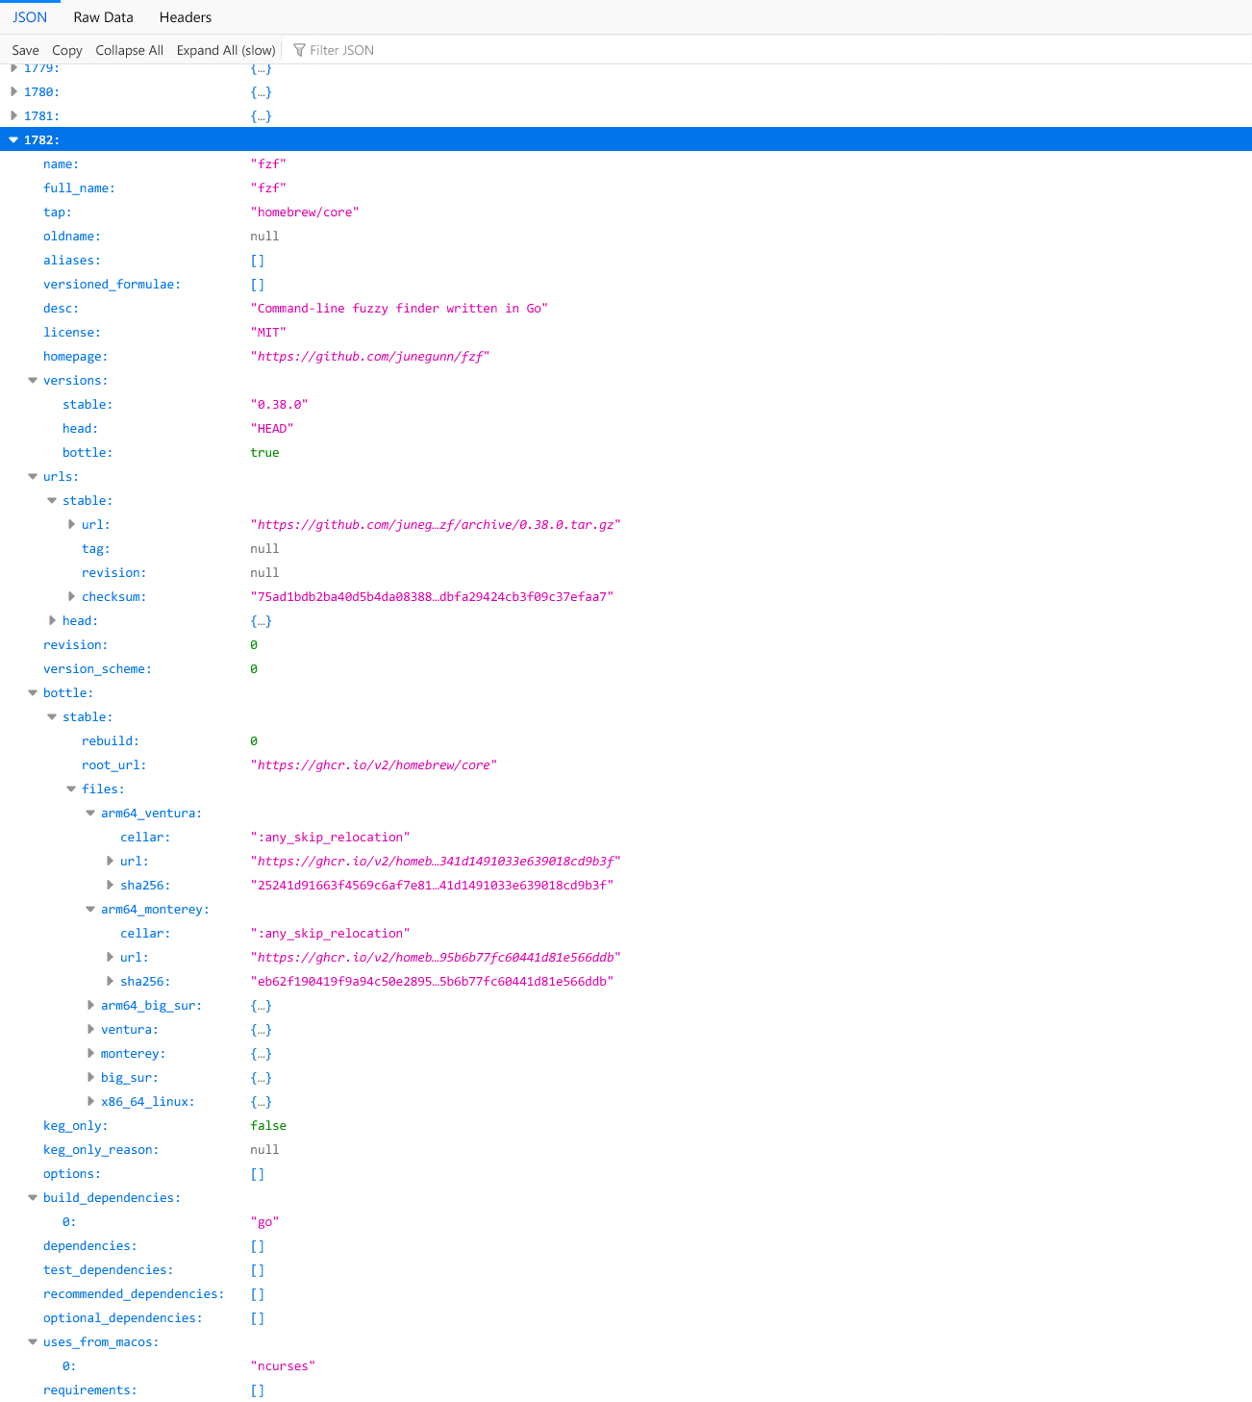Open the Headers tab
The width and height of the screenshot is (1252, 1402).
click(x=186, y=17)
